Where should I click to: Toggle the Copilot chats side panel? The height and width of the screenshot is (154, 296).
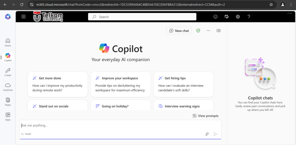pyautogui.click(x=219, y=31)
